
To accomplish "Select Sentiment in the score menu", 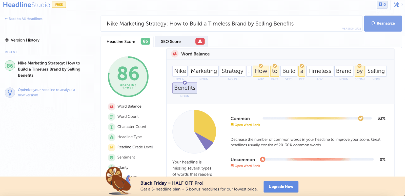I will pos(126,157).
